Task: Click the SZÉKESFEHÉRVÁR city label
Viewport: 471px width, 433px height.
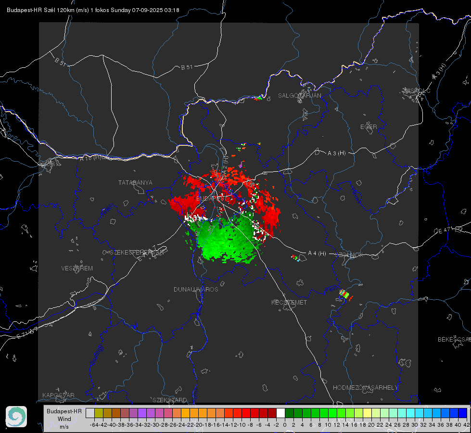Action: (138, 253)
